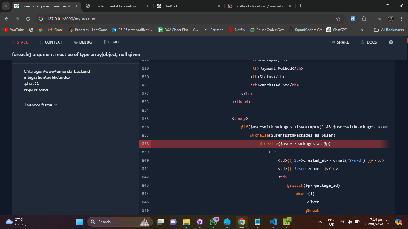Image resolution: width=408 pixels, height=229 pixels.
Task: Expand the 1 vendor frame group
Action: [x=41, y=105]
